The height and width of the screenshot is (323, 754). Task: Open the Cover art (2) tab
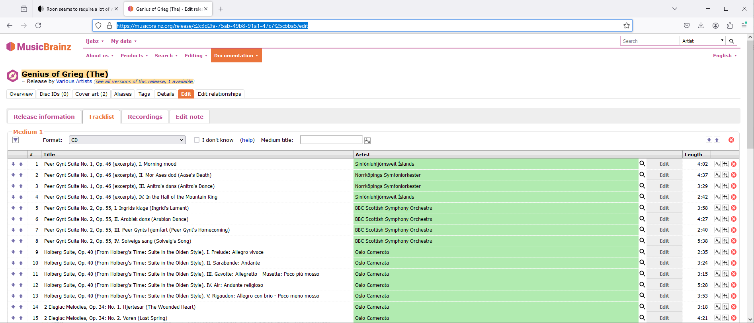click(91, 94)
